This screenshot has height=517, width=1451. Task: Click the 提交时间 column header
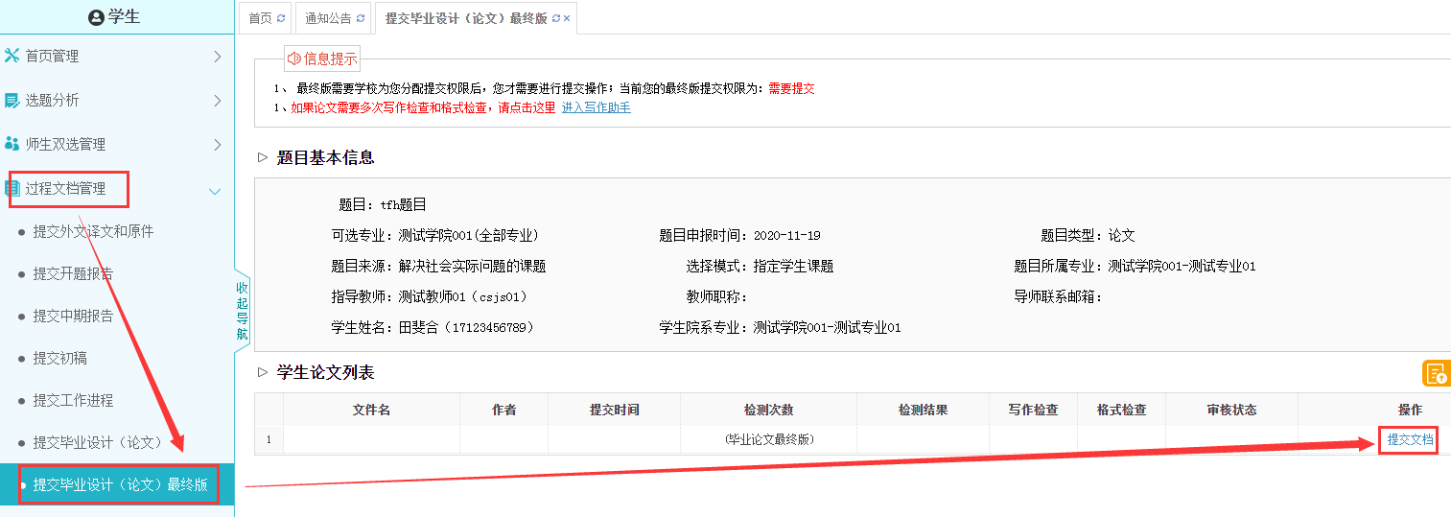[614, 410]
